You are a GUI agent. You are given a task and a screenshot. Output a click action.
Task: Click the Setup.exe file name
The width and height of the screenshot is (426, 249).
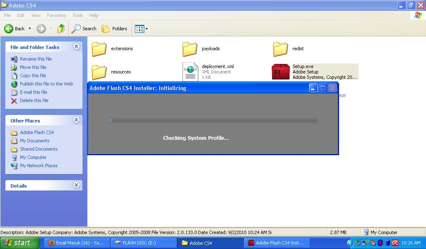click(x=303, y=66)
